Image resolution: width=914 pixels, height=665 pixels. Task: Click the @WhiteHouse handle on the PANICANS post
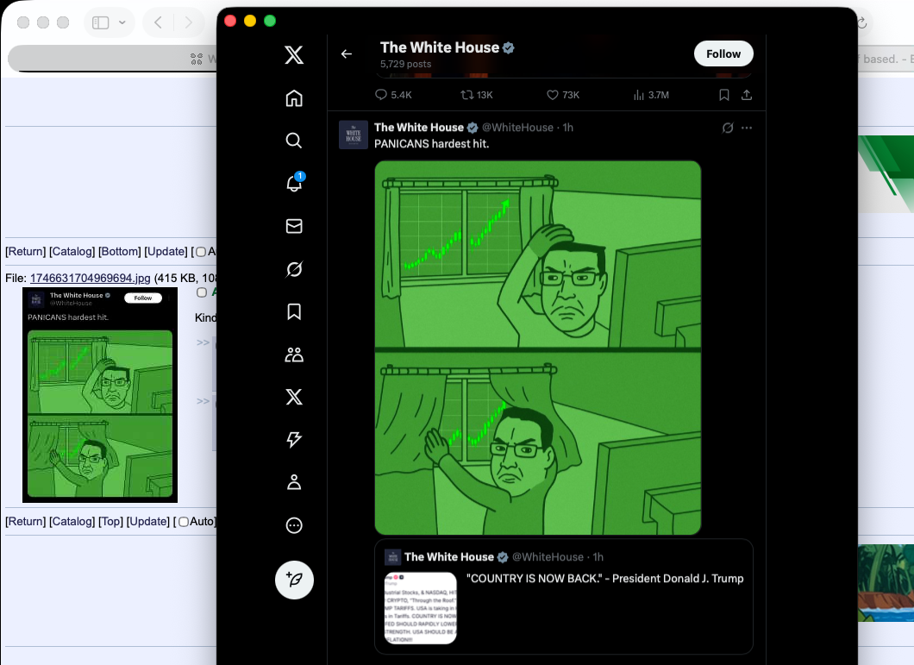pyautogui.click(x=517, y=127)
